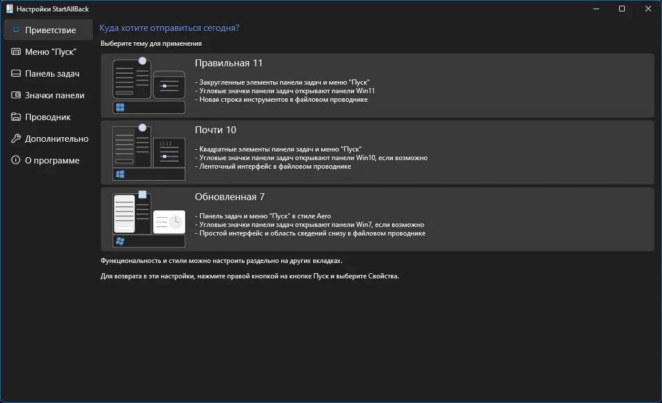Select the Правильная 11 theme thumbnail
Image resolution: width=662 pixels, height=403 pixels.
(x=149, y=85)
